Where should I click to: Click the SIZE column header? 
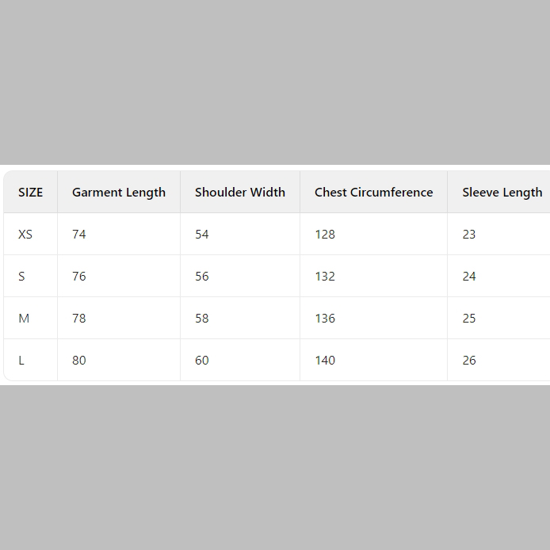(x=31, y=192)
